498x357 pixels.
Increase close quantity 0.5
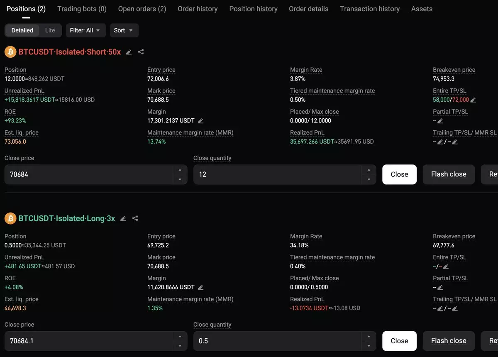click(x=369, y=336)
